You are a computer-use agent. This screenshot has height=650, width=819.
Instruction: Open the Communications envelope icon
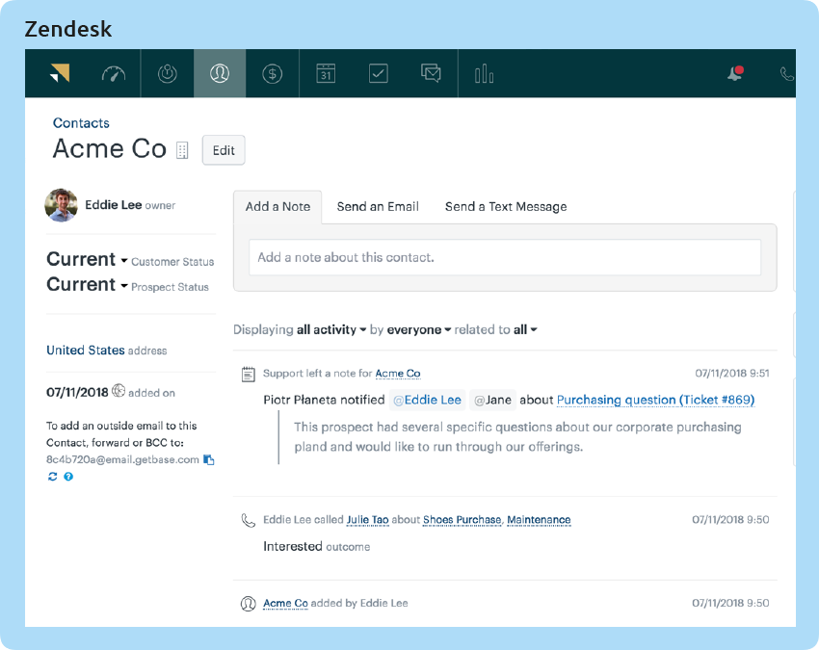[431, 73]
